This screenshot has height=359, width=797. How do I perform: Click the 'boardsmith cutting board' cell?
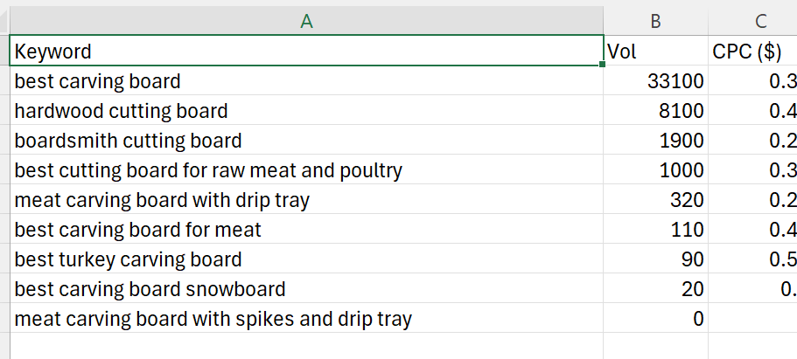[x=306, y=141]
